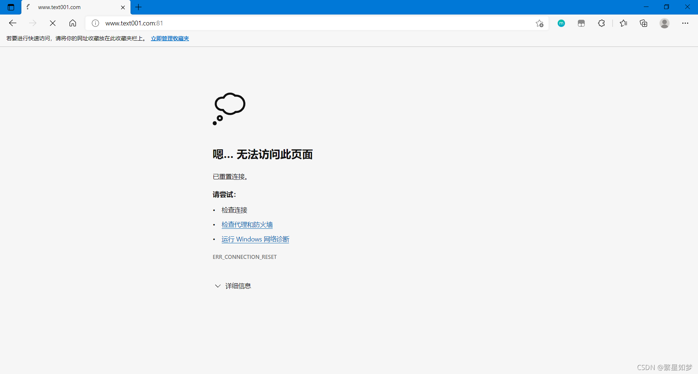The image size is (698, 374).
Task: Open the Extensions menu
Action: pyautogui.click(x=601, y=23)
